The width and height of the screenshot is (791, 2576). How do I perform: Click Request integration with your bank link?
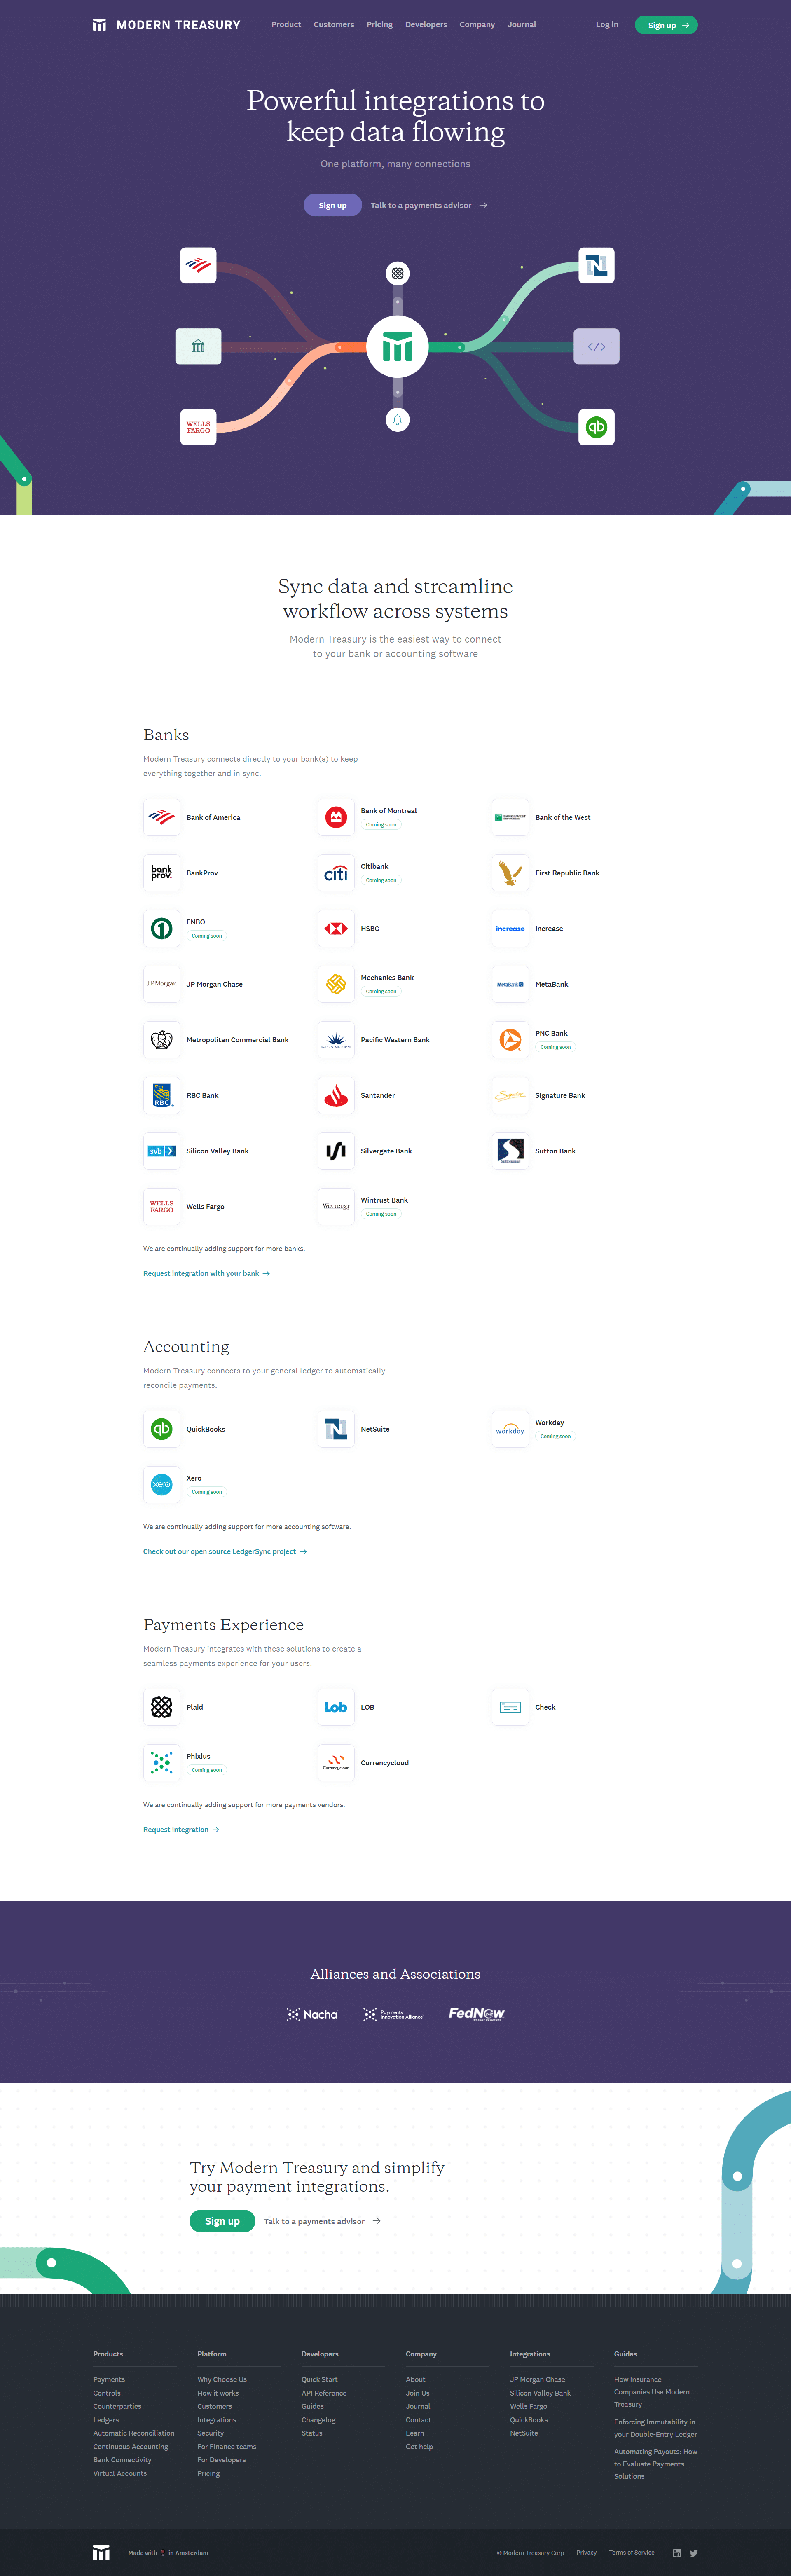pos(186,1280)
